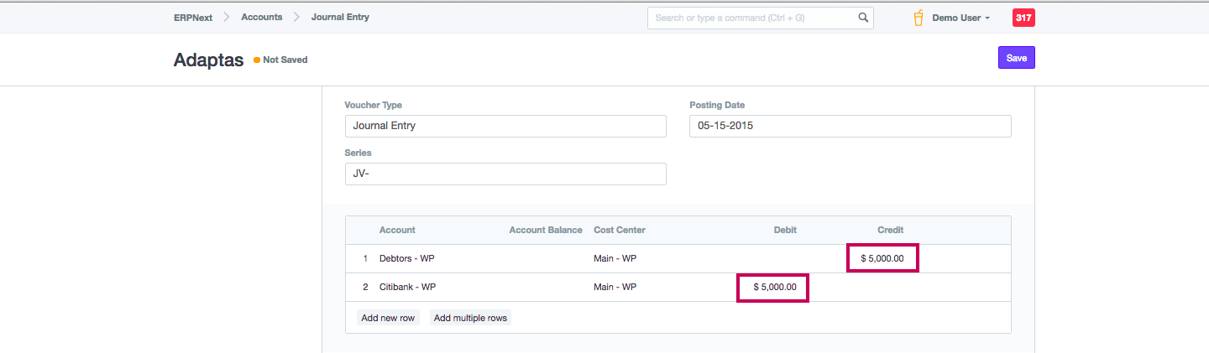This screenshot has width=1209, height=353.
Task: Select the Debtors - WP account cell
Action: pyautogui.click(x=407, y=259)
